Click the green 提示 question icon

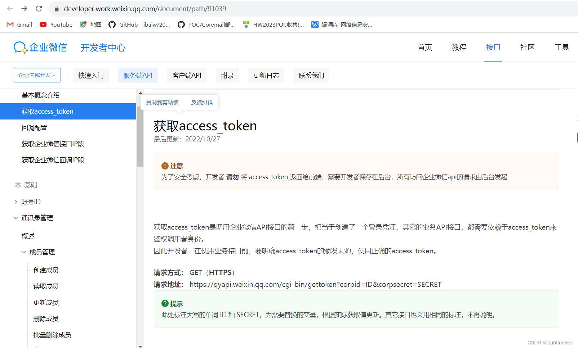165,303
